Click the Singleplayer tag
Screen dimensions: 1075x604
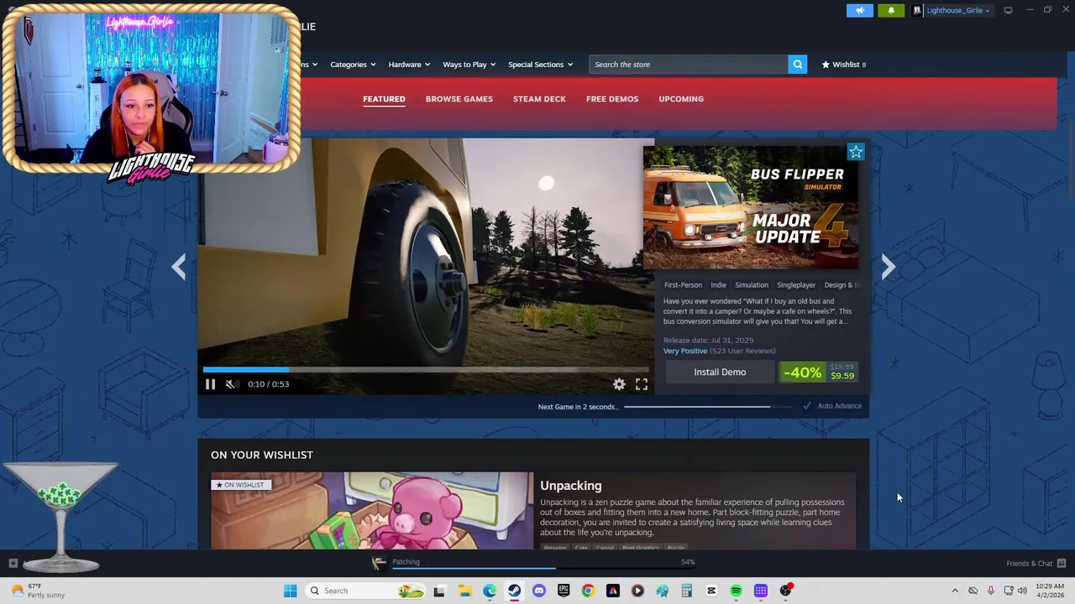coord(796,285)
